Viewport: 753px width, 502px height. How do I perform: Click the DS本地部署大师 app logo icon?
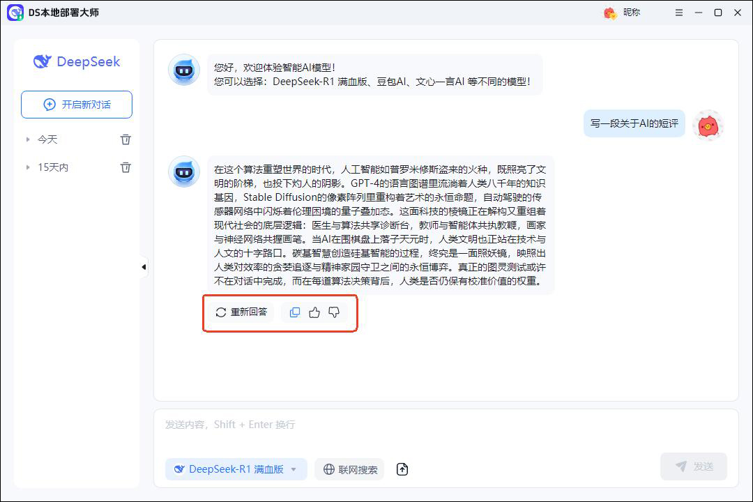point(15,13)
